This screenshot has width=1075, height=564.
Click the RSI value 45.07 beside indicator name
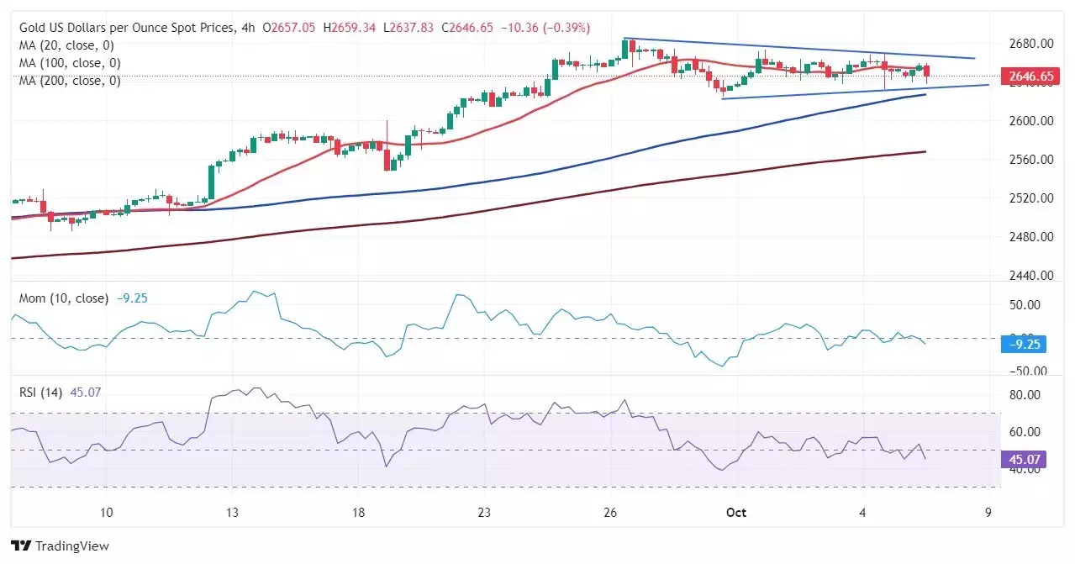(84, 392)
